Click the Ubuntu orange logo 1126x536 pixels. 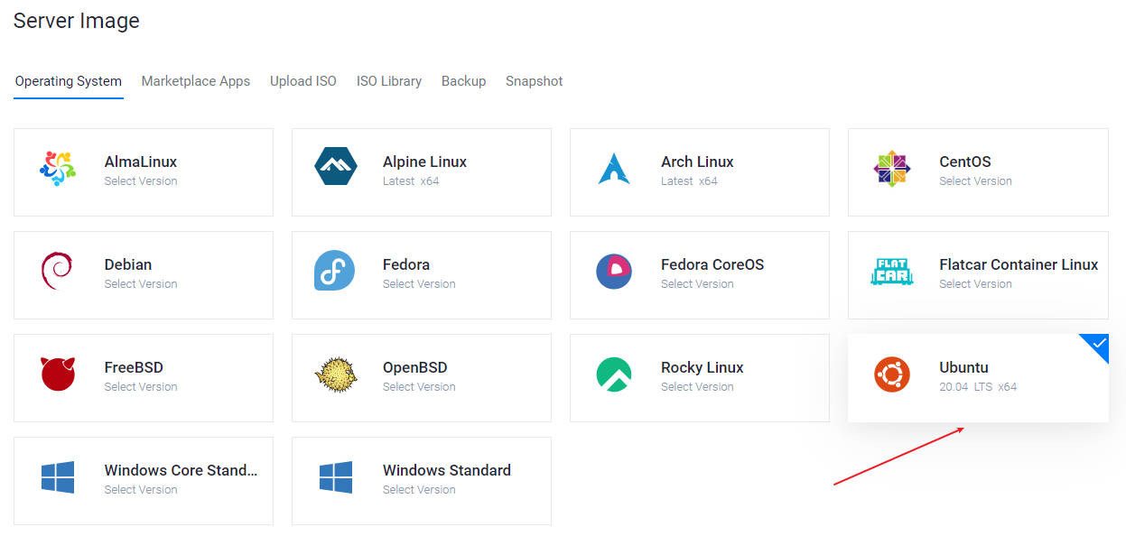pyautogui.click(x=892, y=374)
